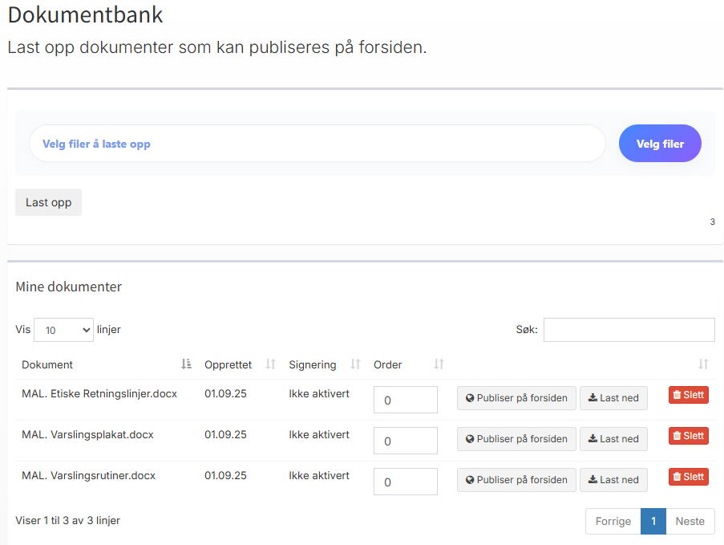This screenshot has width=724, height=545.
Task: Click sort icon next to Opprettet
Action: click(x=271, y=364)
